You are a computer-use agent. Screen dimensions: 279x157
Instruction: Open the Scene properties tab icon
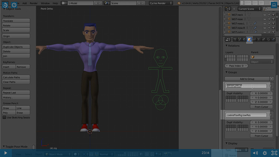pyautogui.click(x=239, y=40)
